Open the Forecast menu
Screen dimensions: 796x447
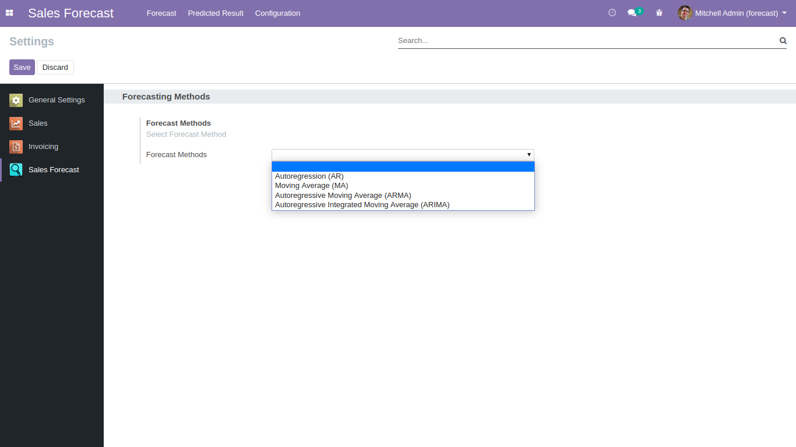pos(161,13)
